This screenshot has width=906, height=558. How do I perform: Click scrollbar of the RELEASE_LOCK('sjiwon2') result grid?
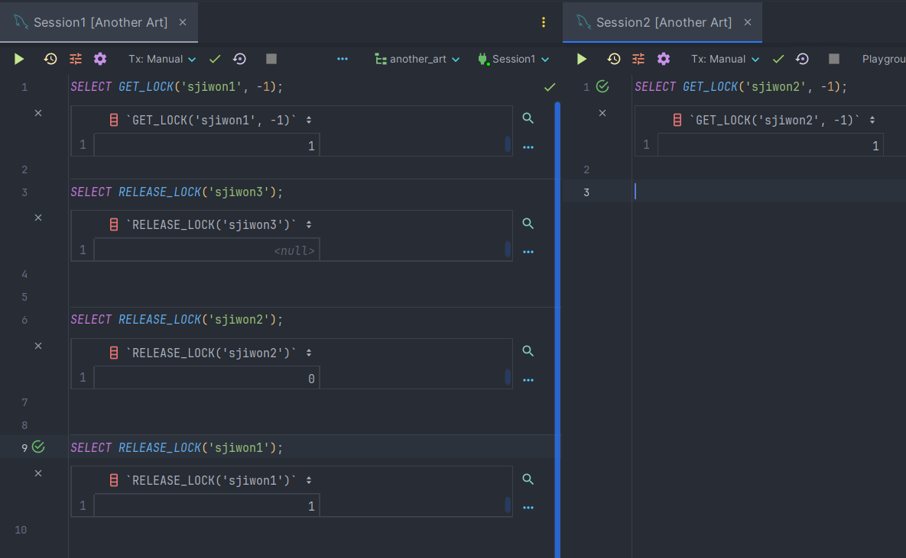pos(508,377)
